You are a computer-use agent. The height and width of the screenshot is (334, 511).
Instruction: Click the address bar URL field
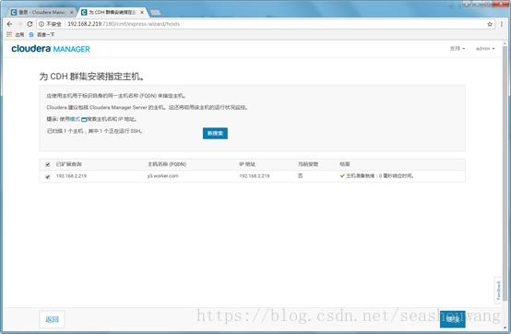pos(266,24)
